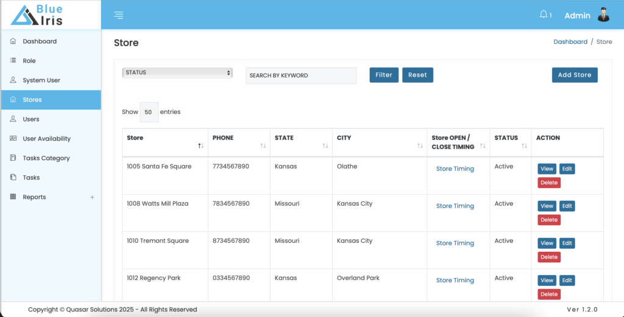Edit the 1008 Watts Mill Plaza store
Viewport: 624px width, 317px height.
(x=567, y=206)
